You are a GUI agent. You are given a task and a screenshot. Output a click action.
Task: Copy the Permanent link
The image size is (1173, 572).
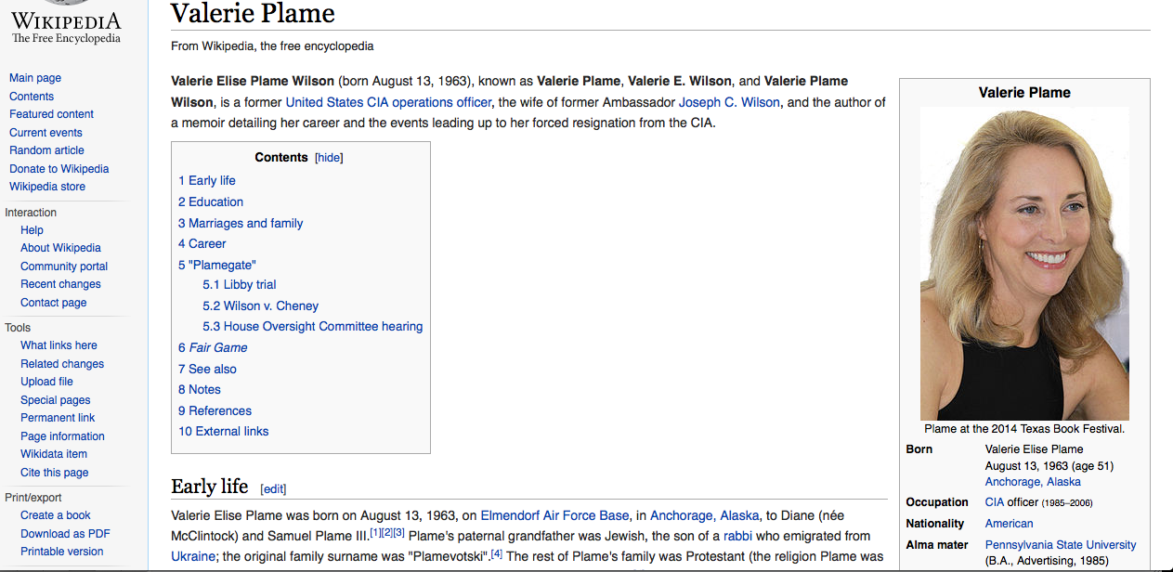59,418
